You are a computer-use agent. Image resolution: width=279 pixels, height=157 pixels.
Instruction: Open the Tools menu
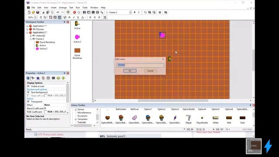[x=85, y=8]
